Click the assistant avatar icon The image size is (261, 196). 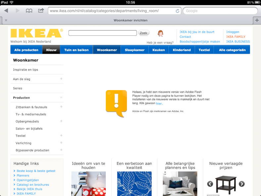tap(160, 33)
